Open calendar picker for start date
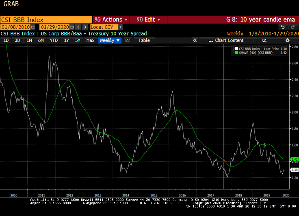 coord(33,27)
